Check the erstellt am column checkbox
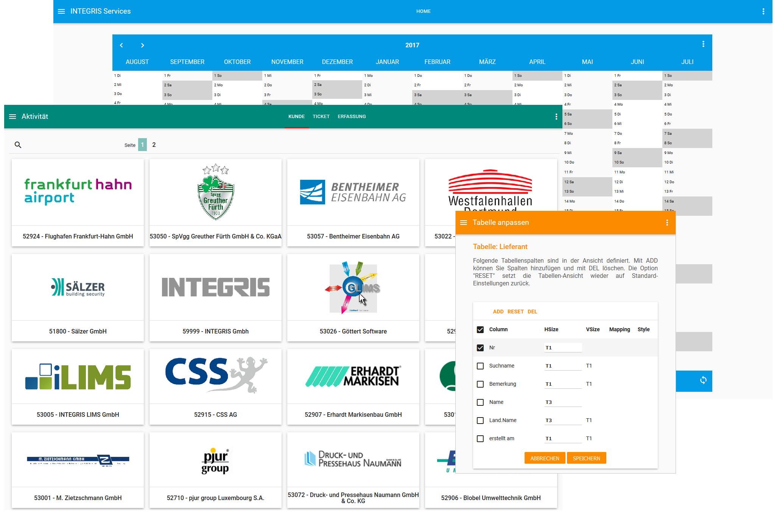 click(x=480, y=439)
